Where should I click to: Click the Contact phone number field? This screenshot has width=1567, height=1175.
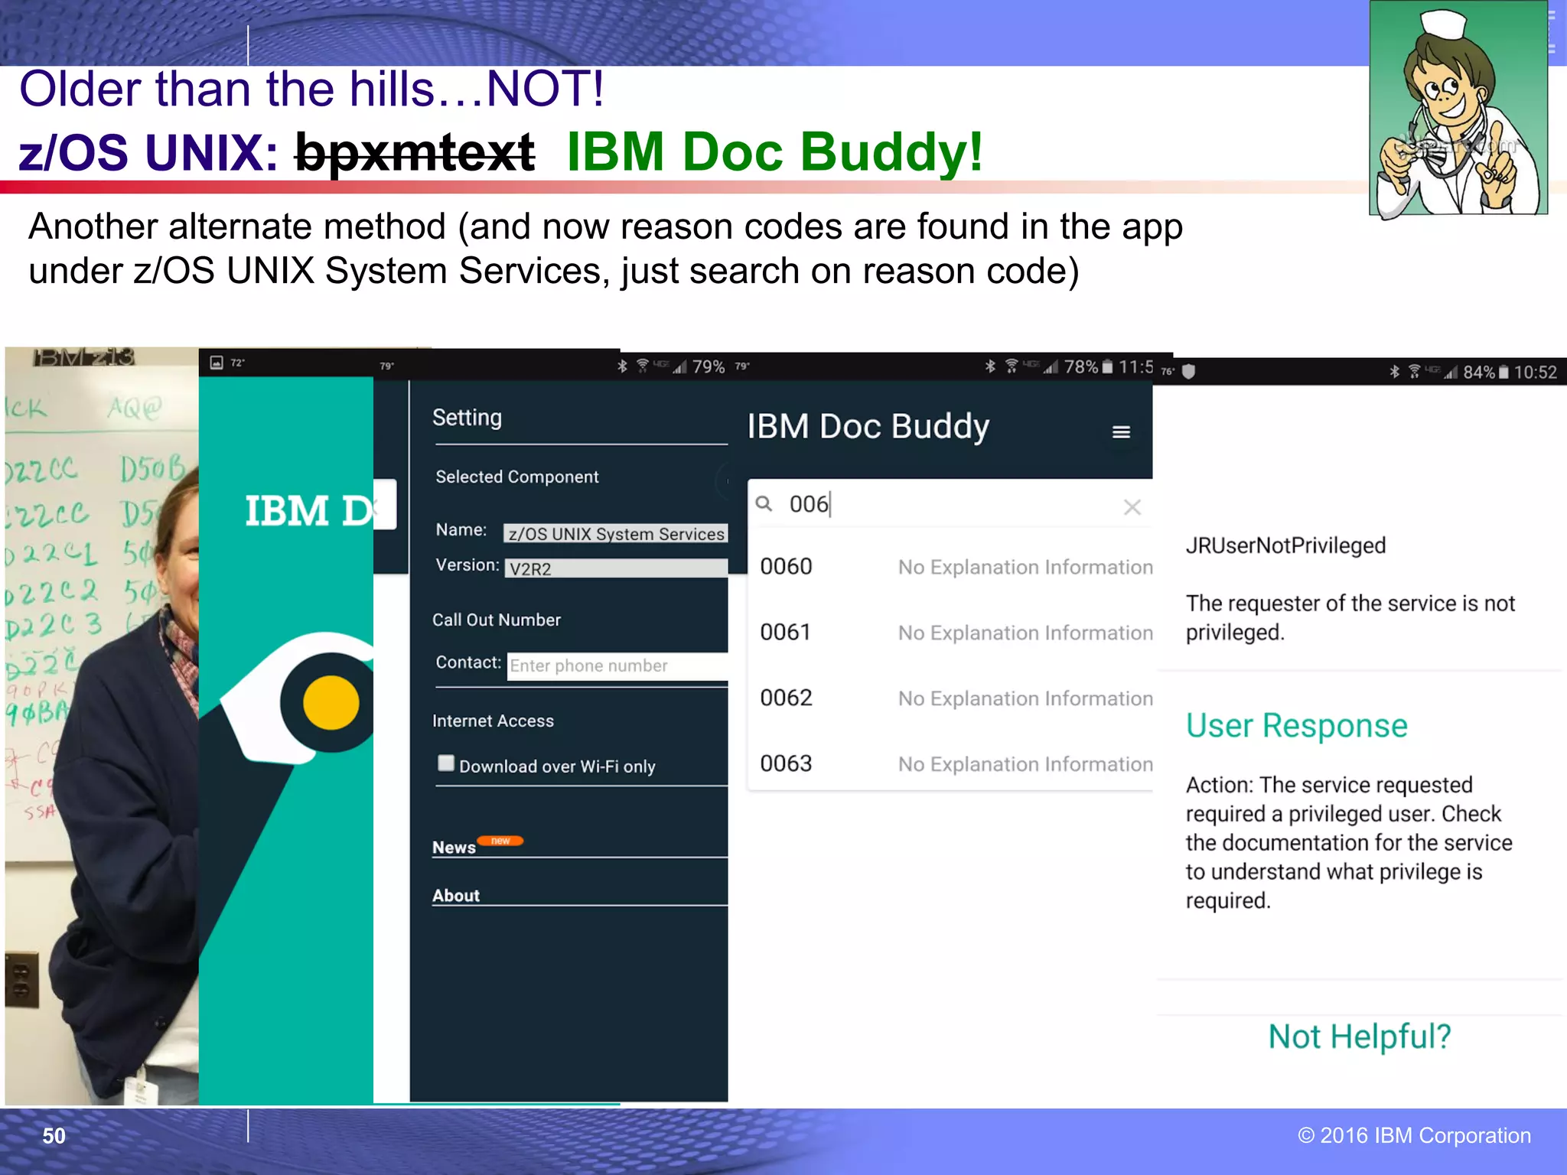point(617,666)
